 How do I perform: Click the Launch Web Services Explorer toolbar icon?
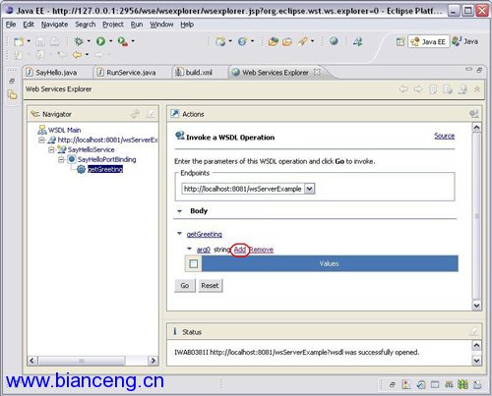click(357, 41)
